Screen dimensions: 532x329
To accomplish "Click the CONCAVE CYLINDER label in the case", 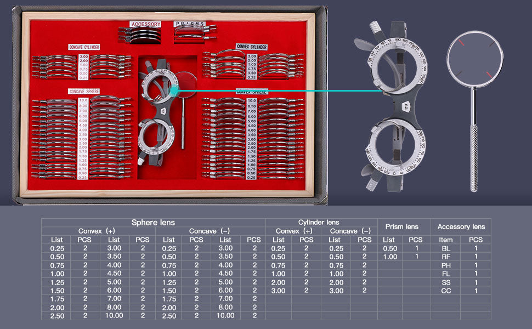I will (84, 48).
